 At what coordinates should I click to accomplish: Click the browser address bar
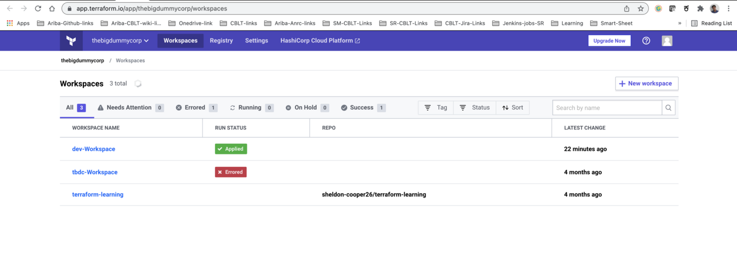342,9
